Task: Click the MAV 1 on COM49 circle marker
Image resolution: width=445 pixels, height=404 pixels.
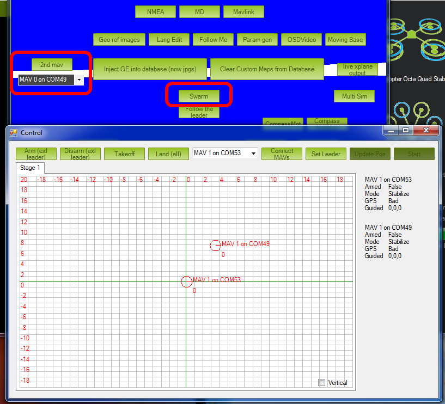Action: tap(216, 246)
